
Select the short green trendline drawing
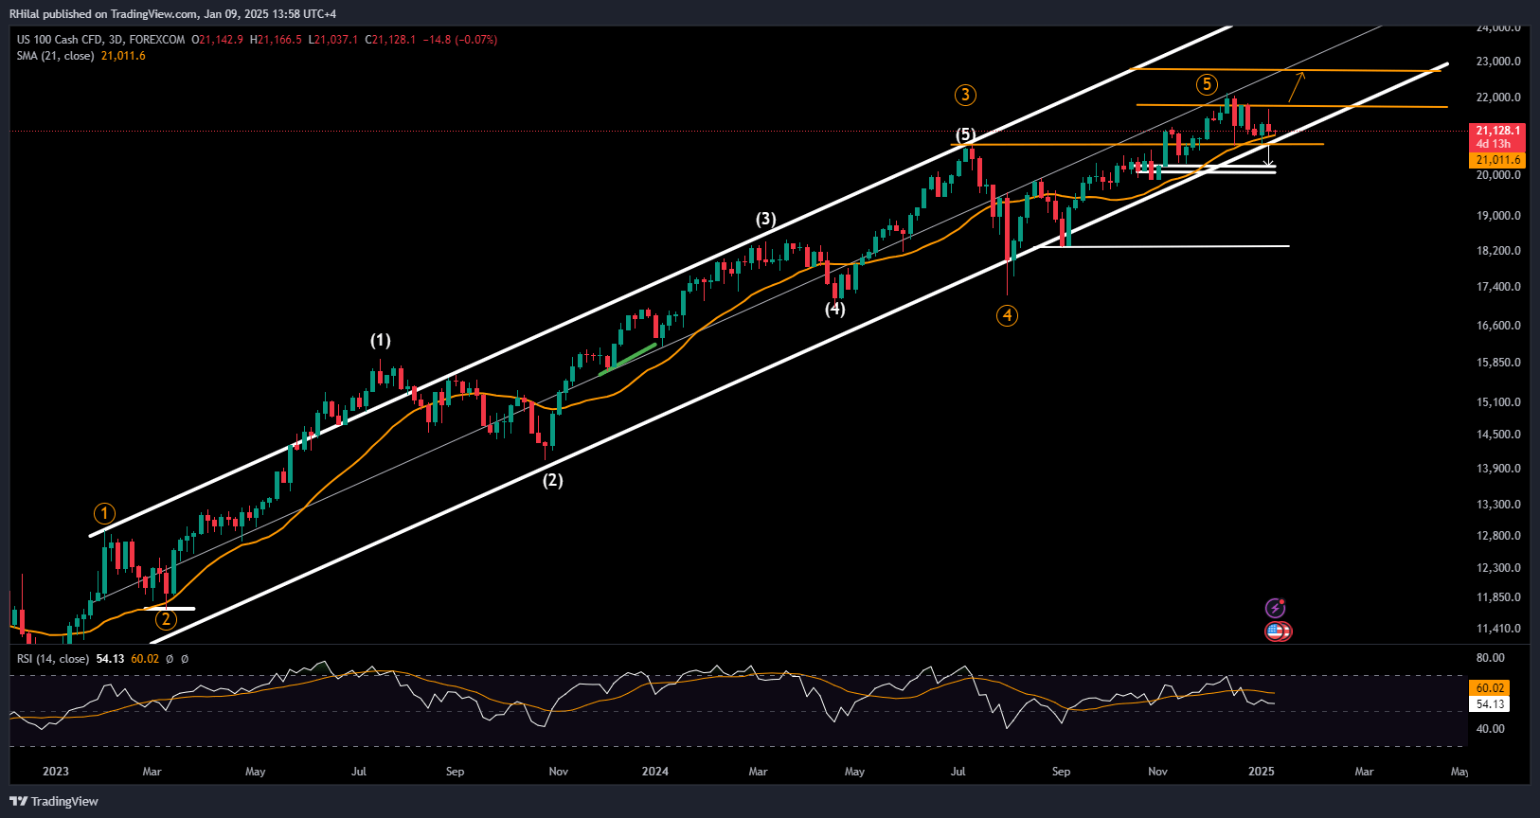[628, 359]
